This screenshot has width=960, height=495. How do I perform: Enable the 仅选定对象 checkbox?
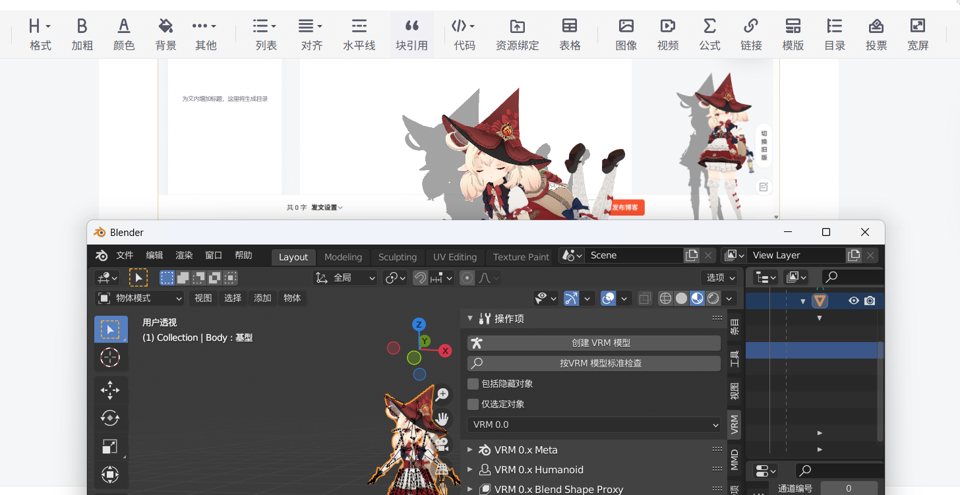click(x=473, y=404)
